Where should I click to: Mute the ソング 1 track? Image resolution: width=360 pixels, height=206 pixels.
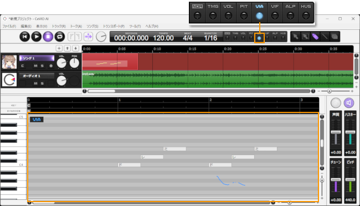(x=35, y=66)
